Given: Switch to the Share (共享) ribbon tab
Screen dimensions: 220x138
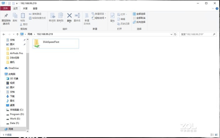Looking at the screenshot, I should pos(25,9).
